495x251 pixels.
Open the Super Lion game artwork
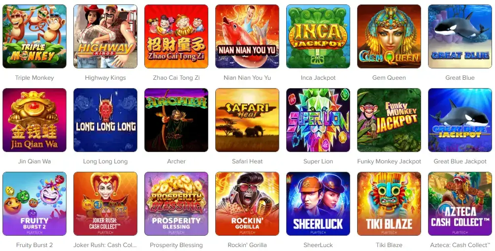(318, 120)
